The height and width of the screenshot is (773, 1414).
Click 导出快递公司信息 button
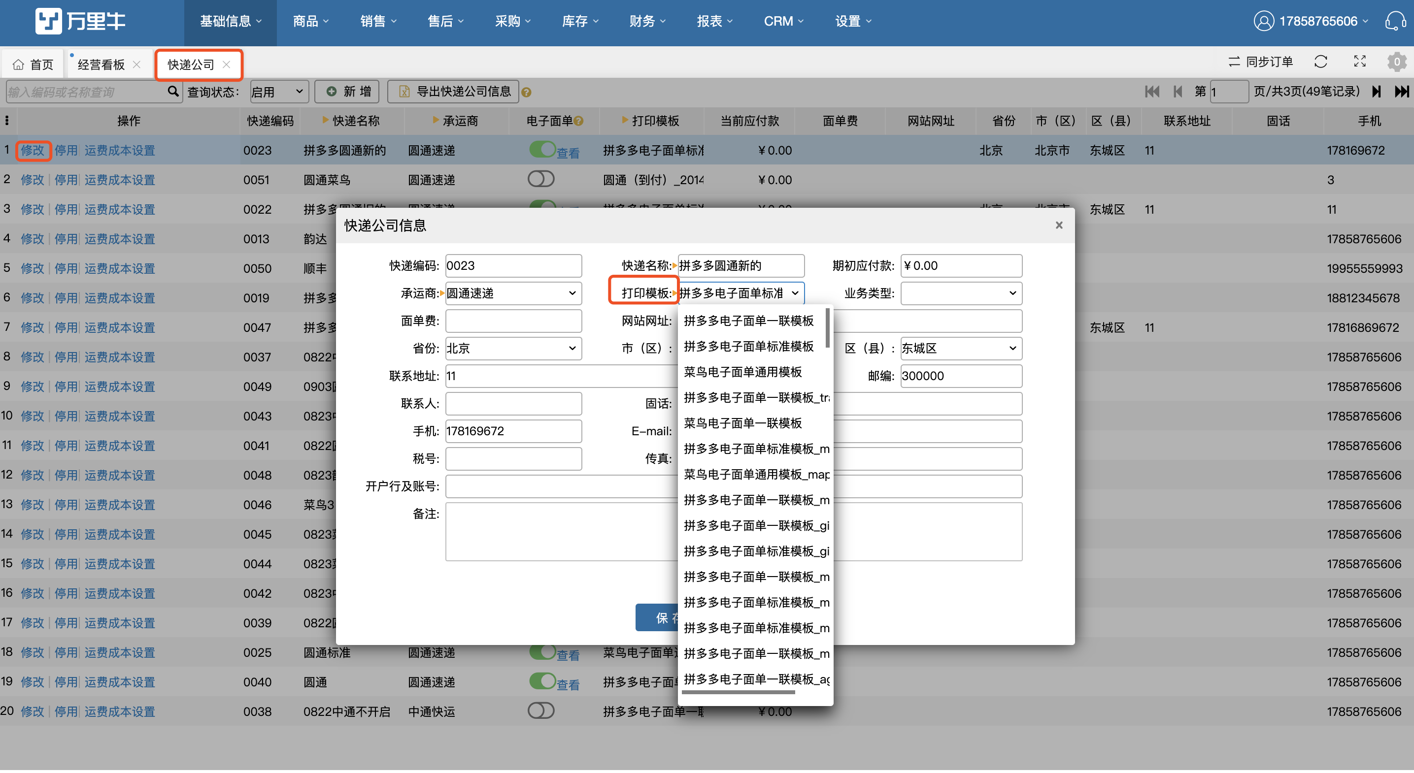[453, 91]
